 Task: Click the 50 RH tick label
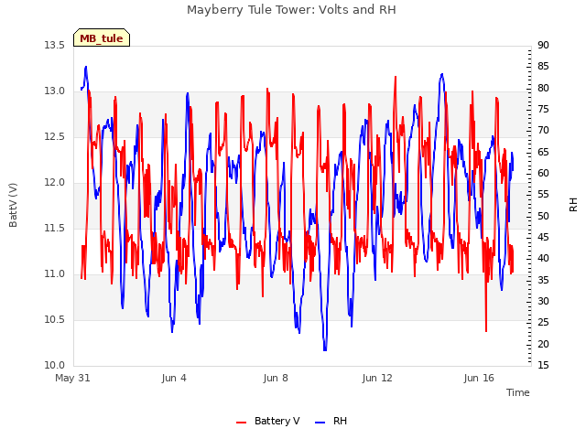pyautogui.click(x=543, y=216)
